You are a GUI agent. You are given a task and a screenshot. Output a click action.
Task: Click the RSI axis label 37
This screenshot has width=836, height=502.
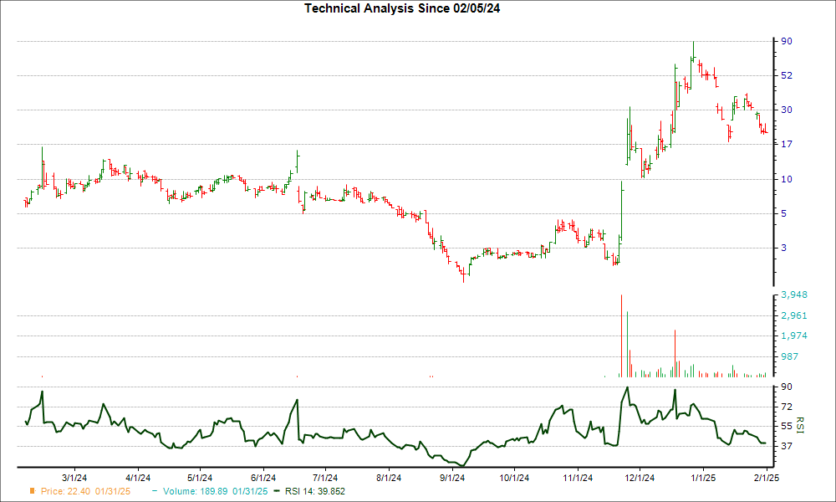click(x=787, y=446)
